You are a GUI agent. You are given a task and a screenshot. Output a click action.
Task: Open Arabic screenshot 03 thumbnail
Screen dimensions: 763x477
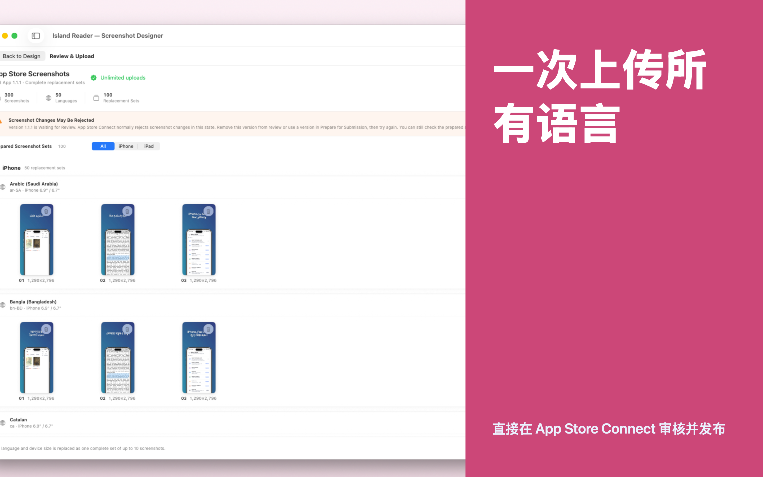tap(199, 240)
